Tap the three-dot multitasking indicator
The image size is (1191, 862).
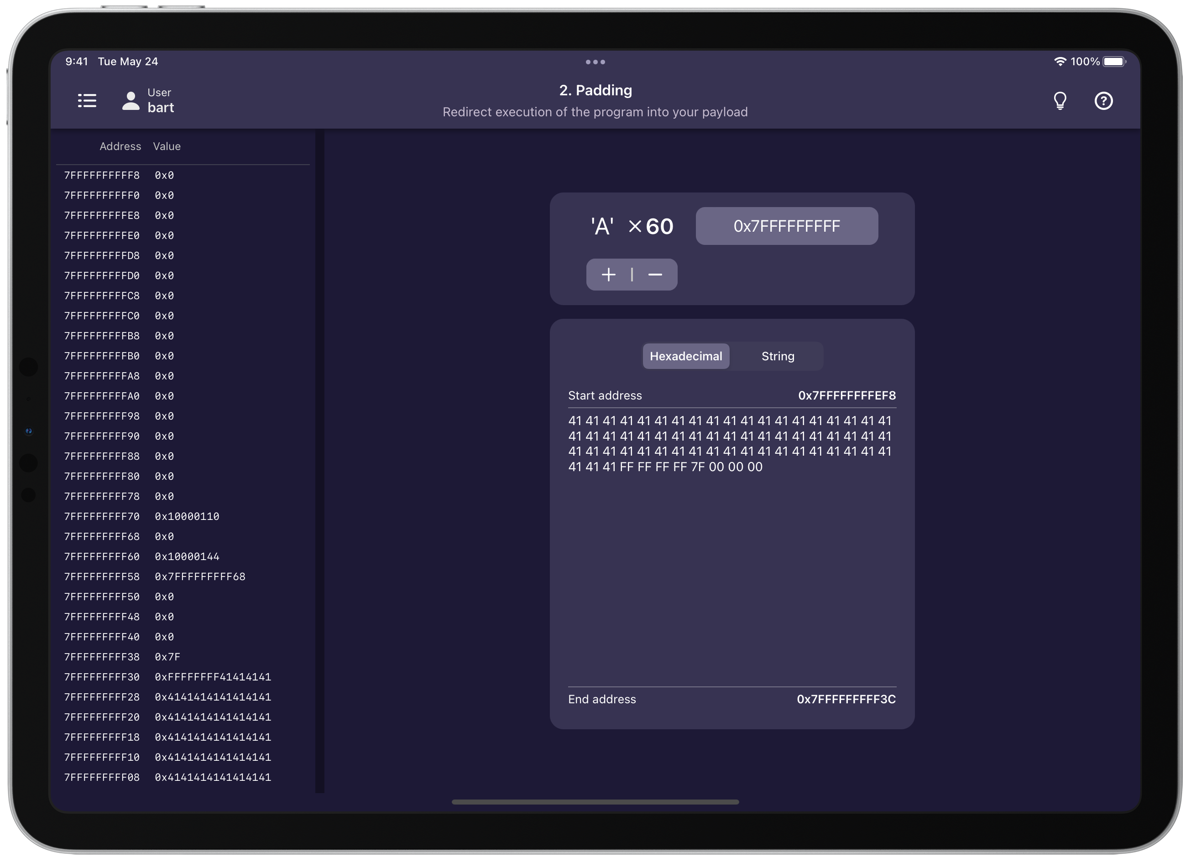pyautogui.click(x=595, y=62)
